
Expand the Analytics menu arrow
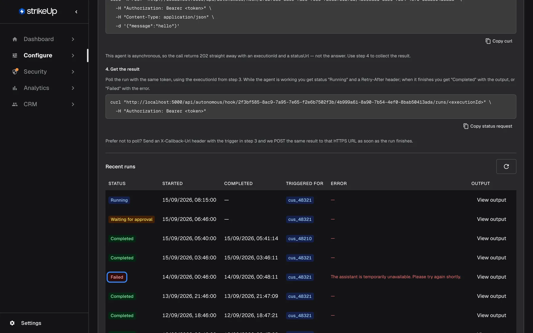point(73,88)
